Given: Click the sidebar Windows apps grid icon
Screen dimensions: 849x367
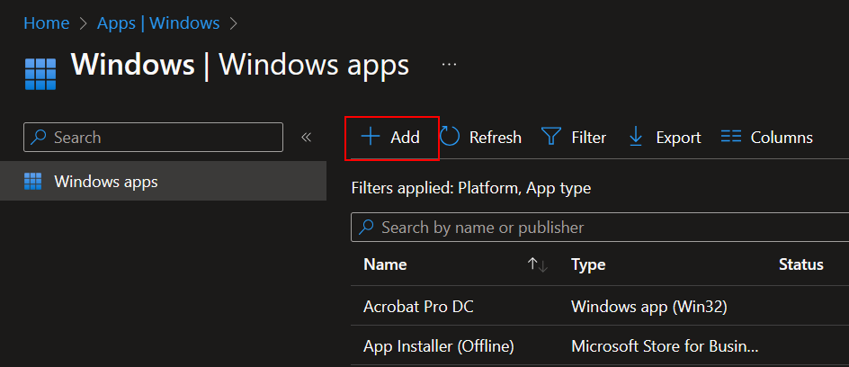Looking at the screenshot, I should (x=33, y=182).
